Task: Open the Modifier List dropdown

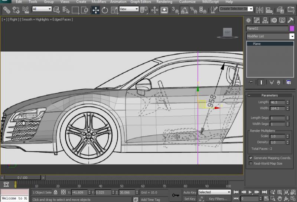Action: 292,36
